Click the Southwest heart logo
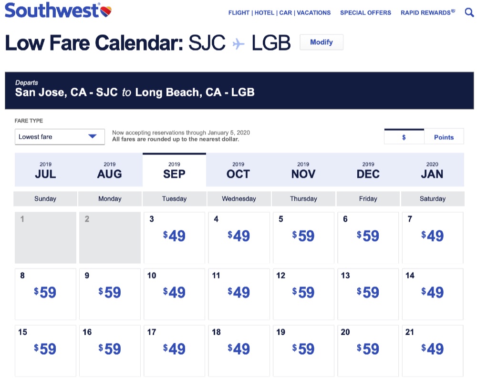This screenshot has width=477, height=380. click(x=106, y=10)
